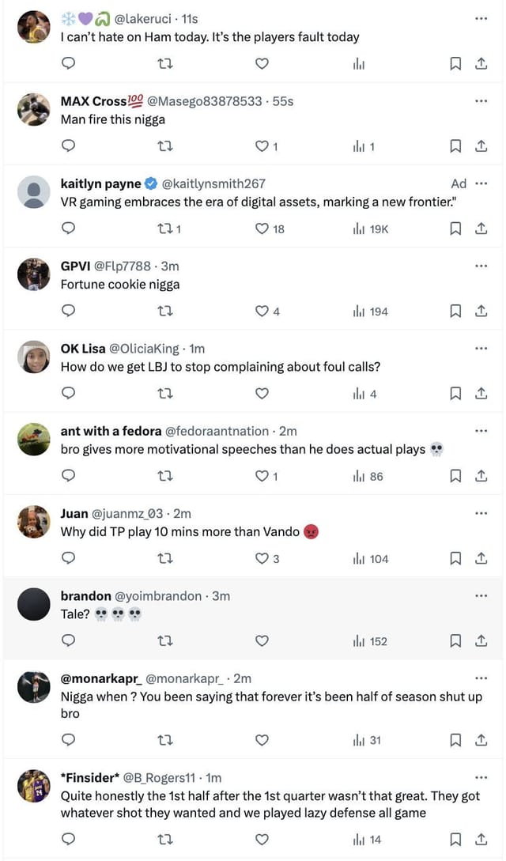Reply to lakeruci's tweet about Ham
The height and width of the screenshot is (861, 506).
point(69,64)
